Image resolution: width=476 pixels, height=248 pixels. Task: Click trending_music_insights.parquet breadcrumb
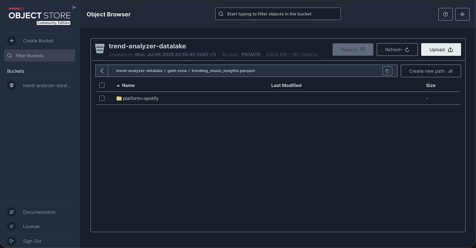[x=223, y=71]
